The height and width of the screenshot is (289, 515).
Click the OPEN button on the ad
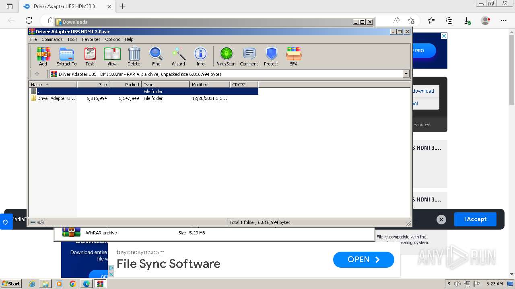point(364,260)
